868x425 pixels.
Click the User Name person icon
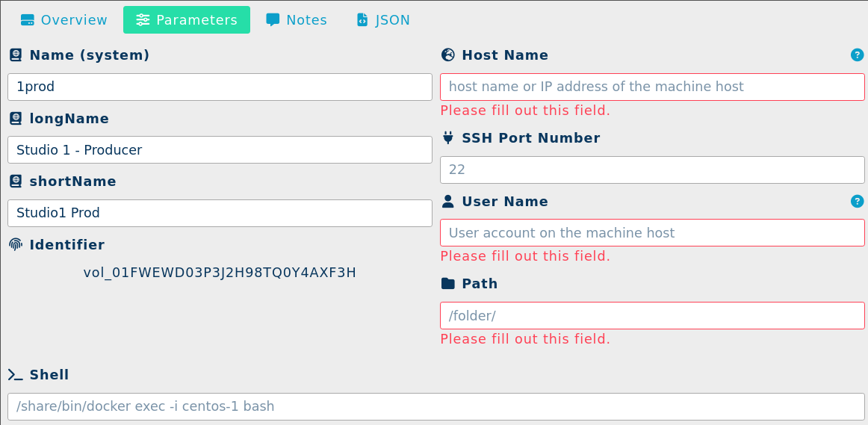click(x=448, y=201)
